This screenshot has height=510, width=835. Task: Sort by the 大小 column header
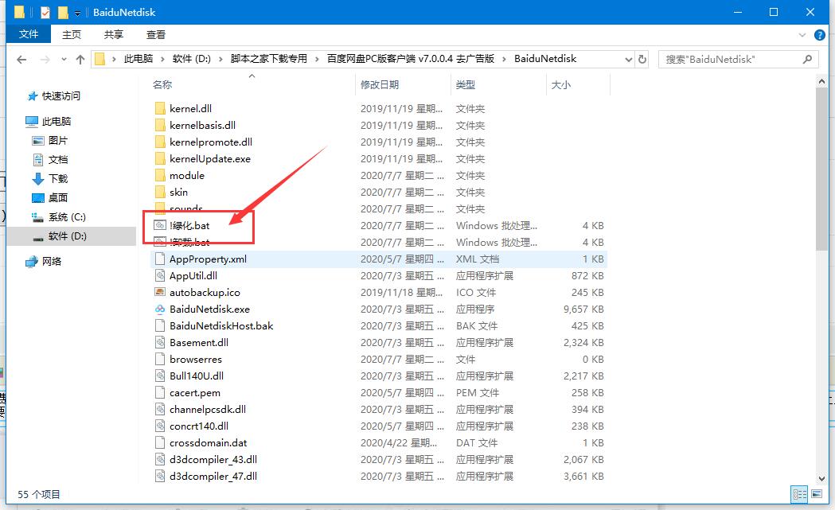560,84
